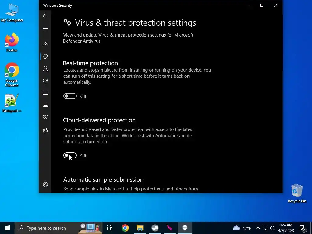This screenshot has width=312, height=234.
Task: Open clock showing 3:24 AM
Action: [286, 228]
